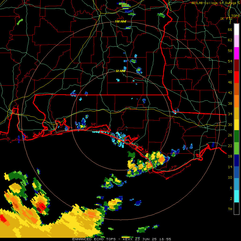
Task: Click the bright red legend swatch
Action: click(236, 77)
